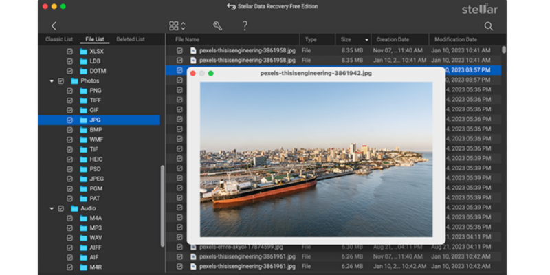550x275 pixels.
Task: Click the PSD folder icon
Action: pyautogui.click(x=83, y=168)
